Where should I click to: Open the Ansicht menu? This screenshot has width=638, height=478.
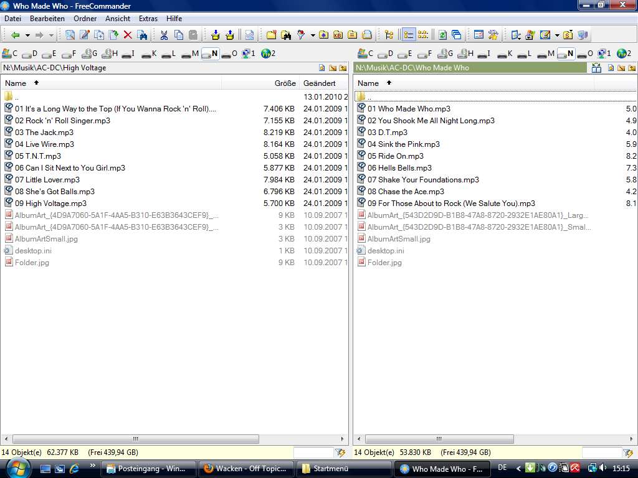tap(118, 18)
